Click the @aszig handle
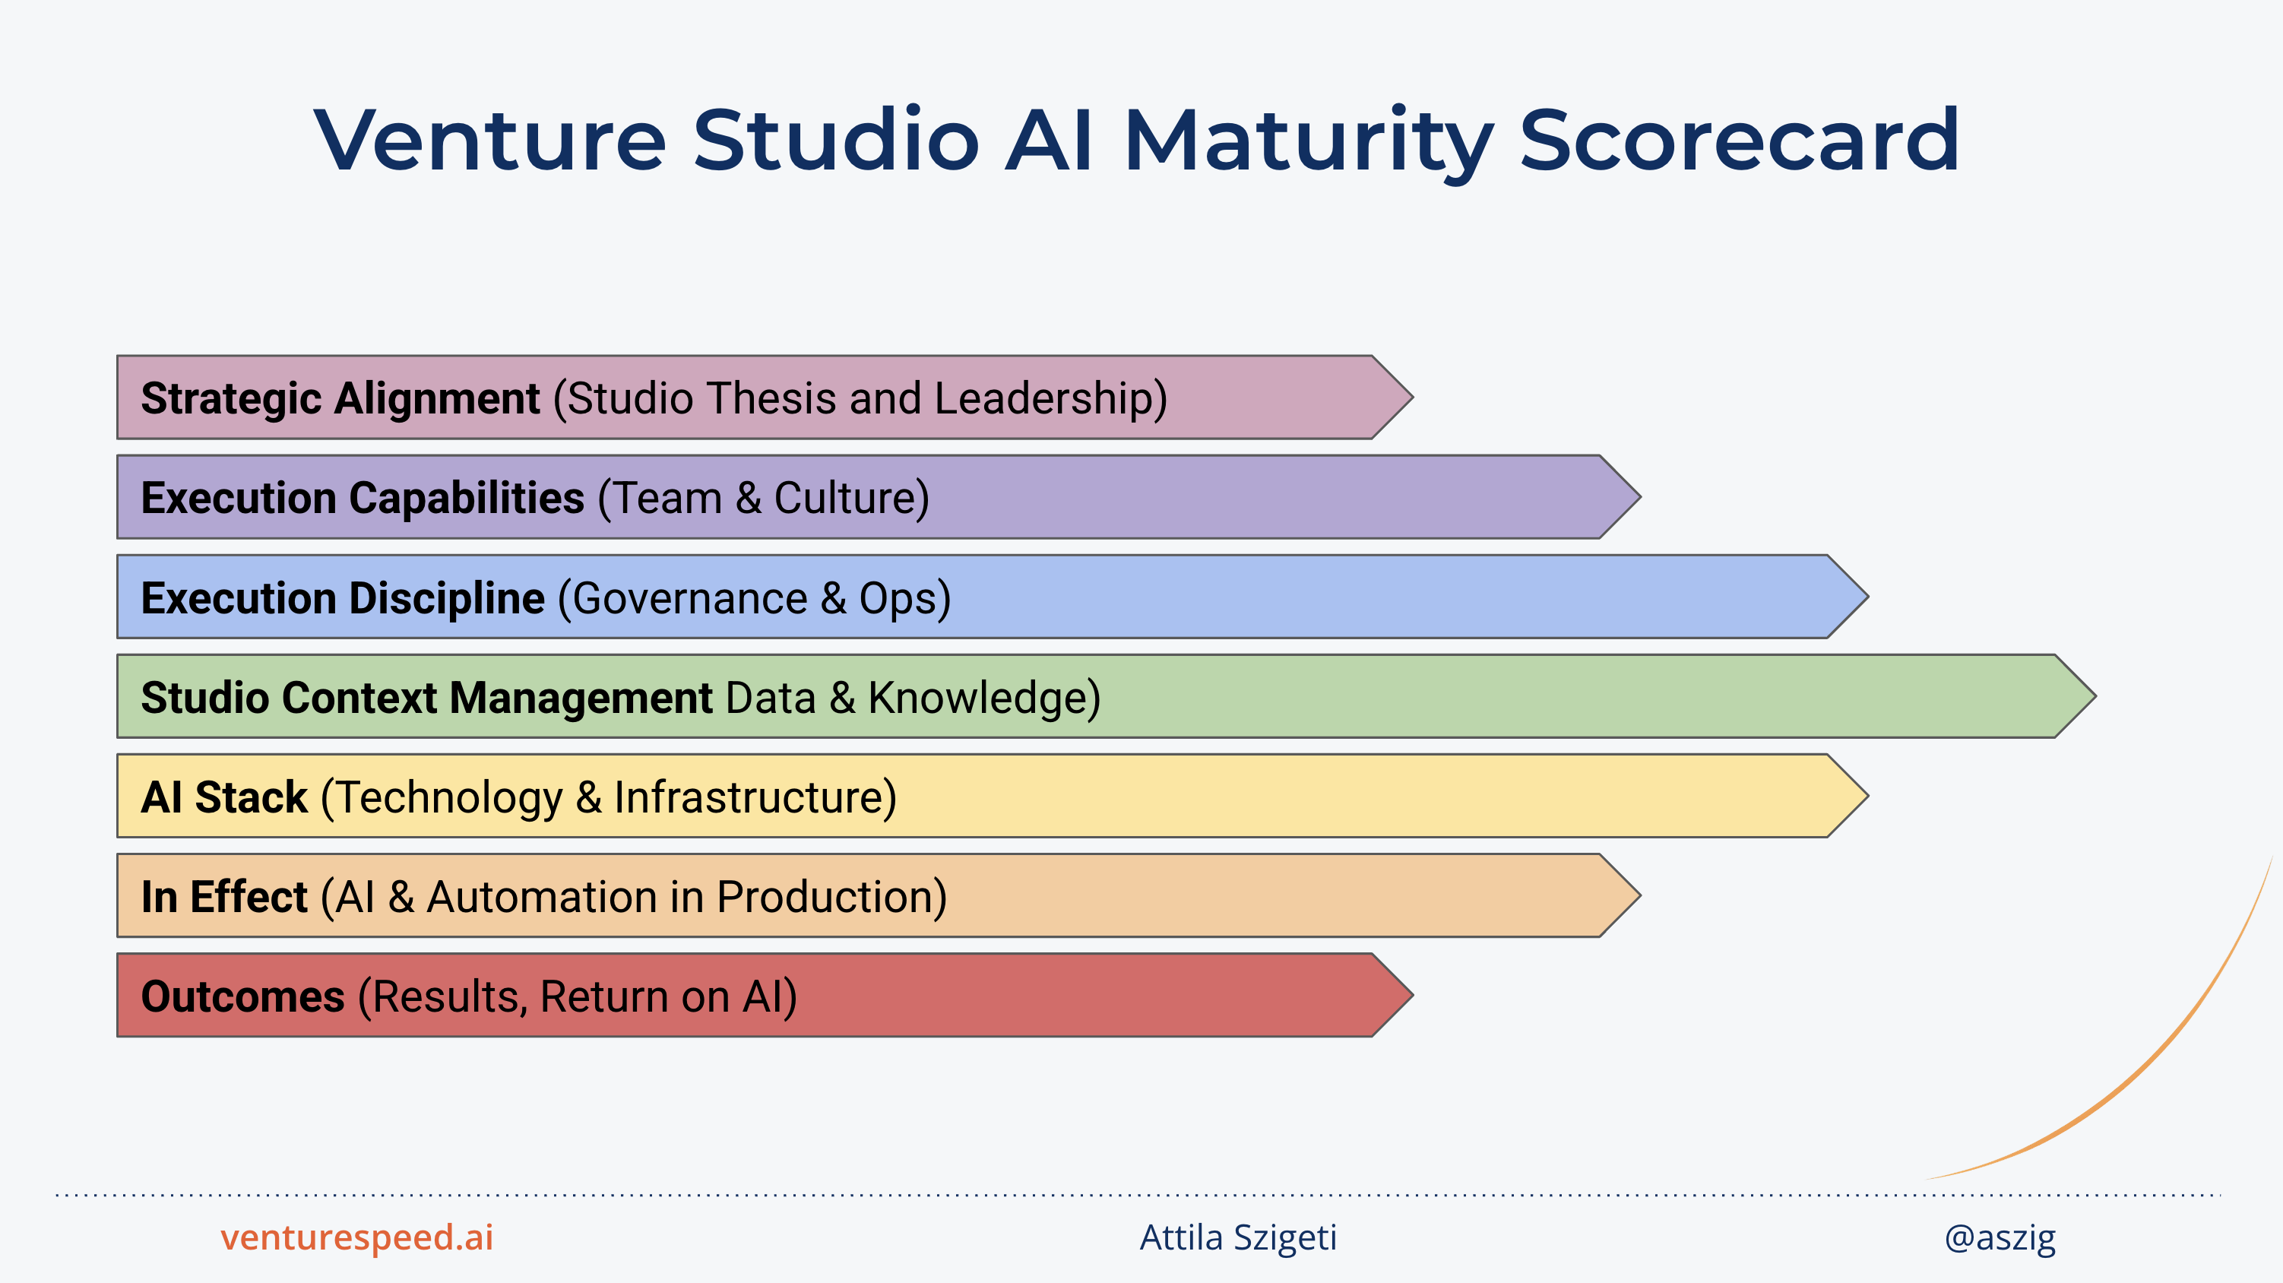This screenshot has width=2283, height=1283. pos(2000,1238)
